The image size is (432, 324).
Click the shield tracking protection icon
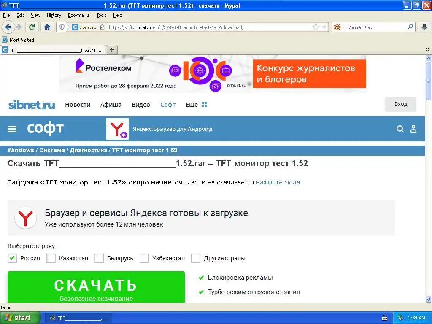(62, 27)
